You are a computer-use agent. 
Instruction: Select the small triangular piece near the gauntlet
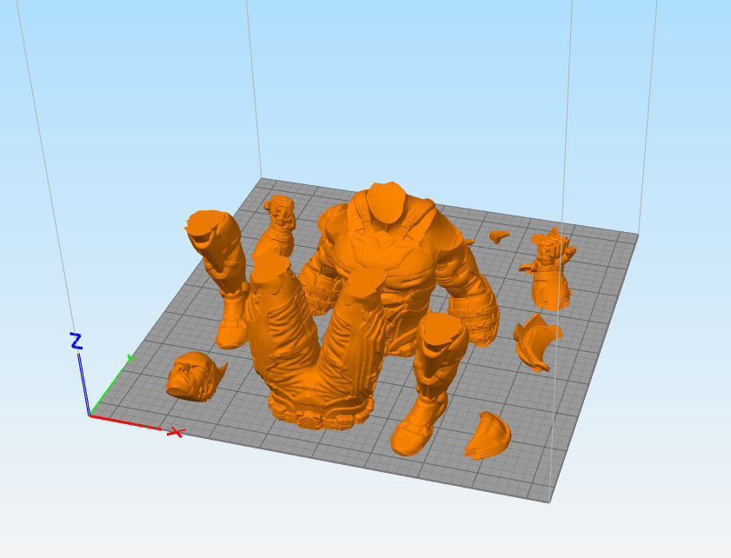(499, 236)
